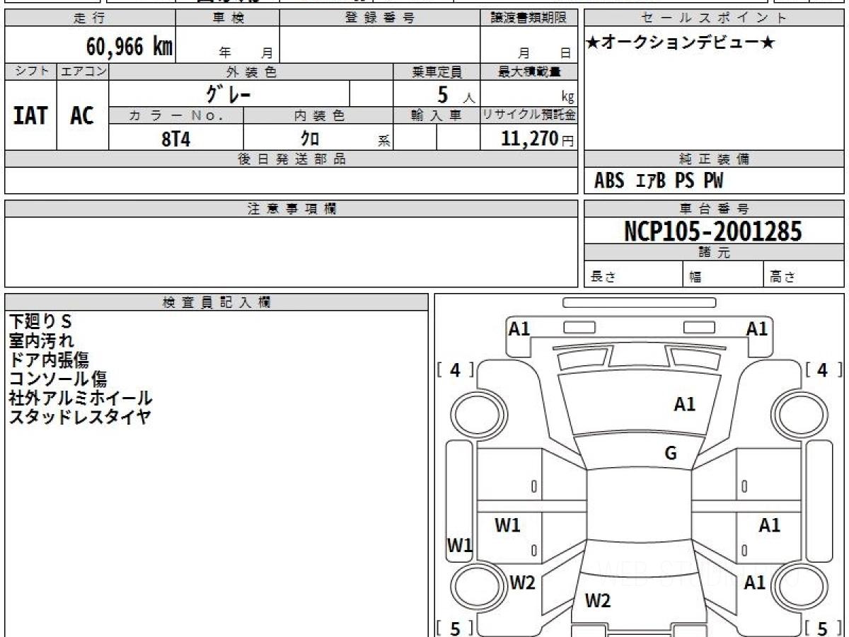Screen dimensions: 849x637
Task: Click the 高さ dimension label
Action: click(783, 277)
